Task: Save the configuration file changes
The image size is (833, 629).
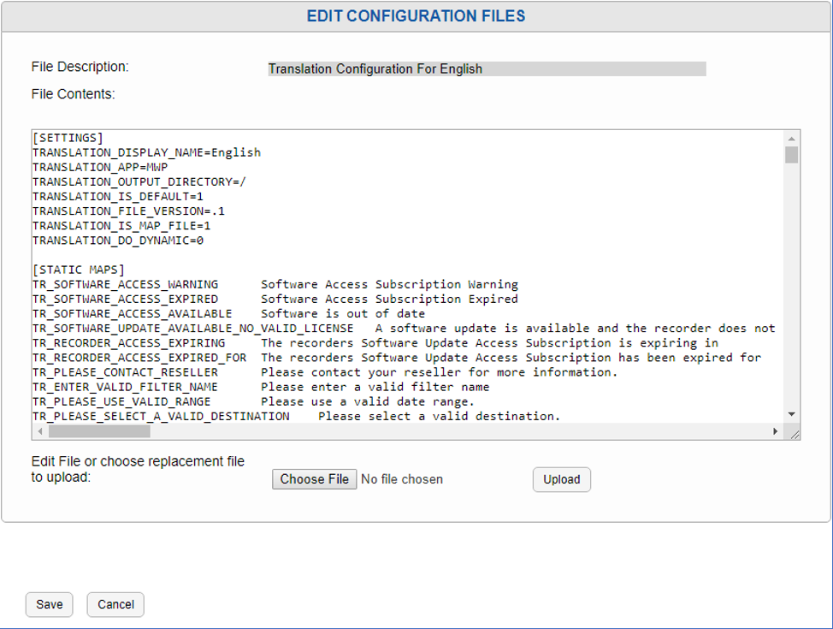Action: (x=50, y=604)
